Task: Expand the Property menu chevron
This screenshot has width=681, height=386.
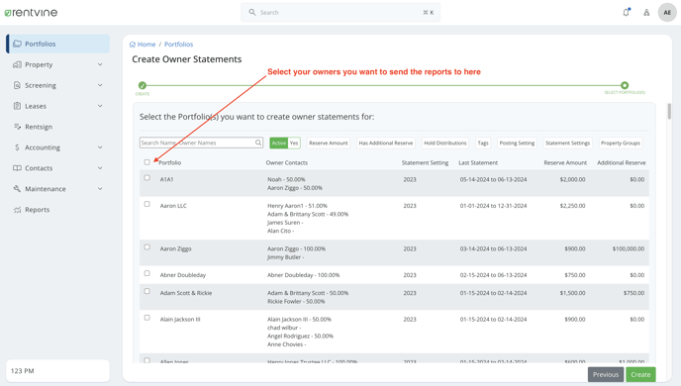Action: tap(100, 64)
